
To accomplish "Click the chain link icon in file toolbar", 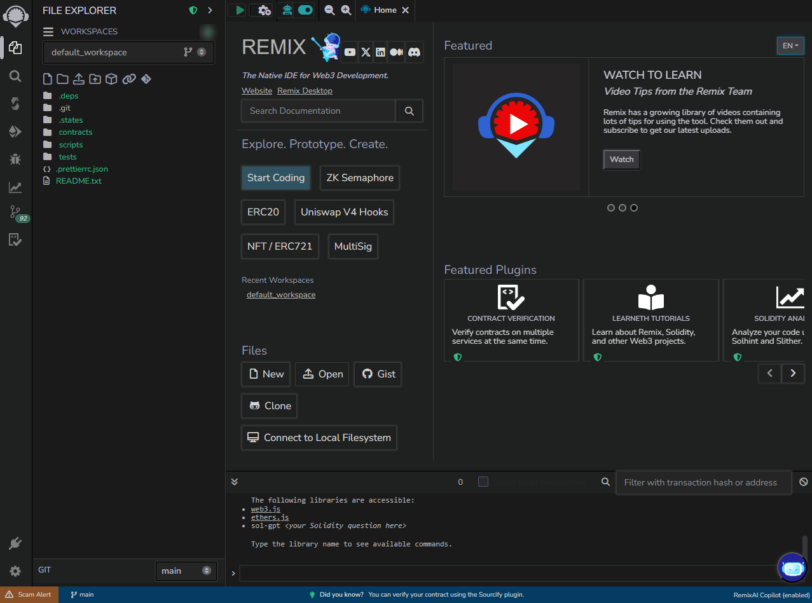I will (x=129, y=79).
